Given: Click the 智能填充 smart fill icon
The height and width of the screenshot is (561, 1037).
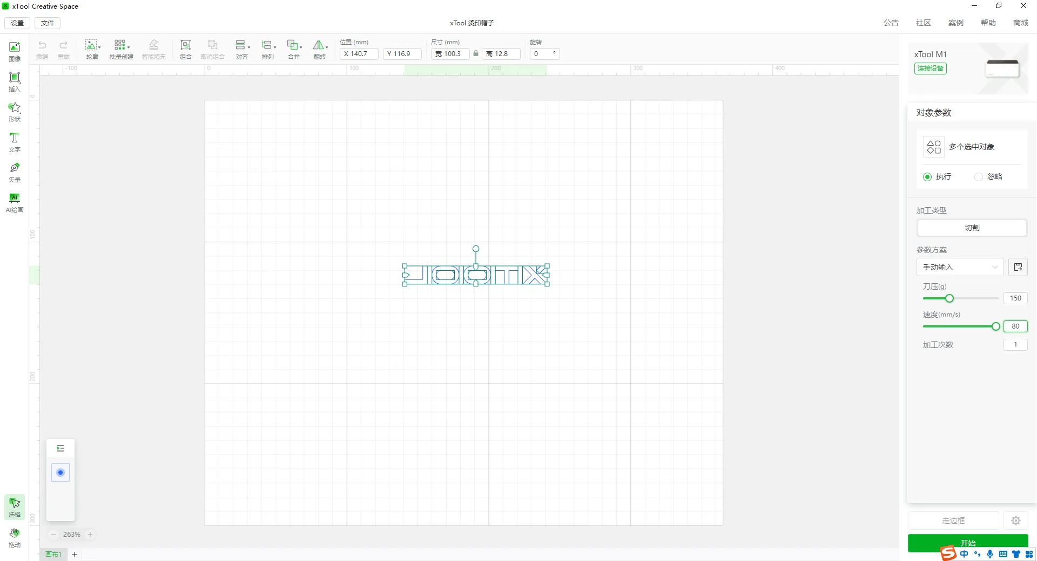Looking at the screenshot, I should 154,49.
